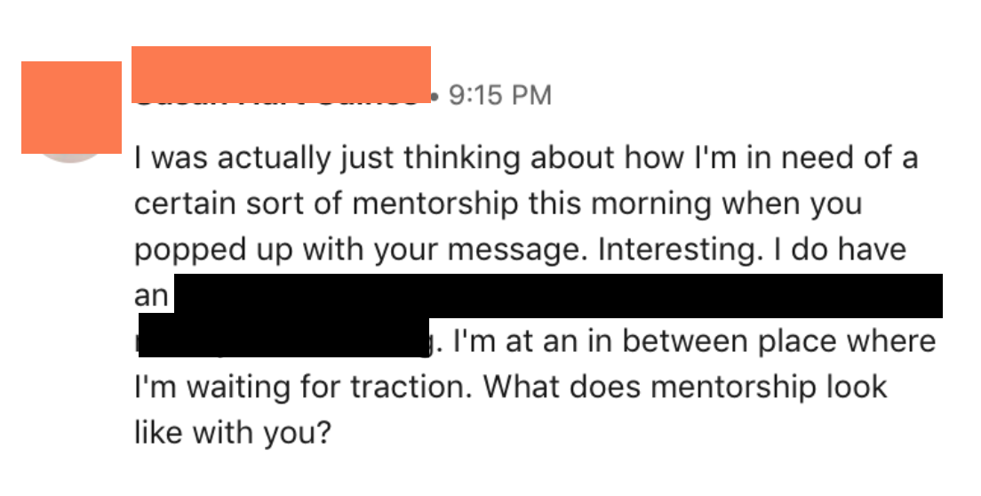The width and height of the screenshot is (981, 496).
Task: Click the orange-redacted sender name above message
Action: pyautogui.click(x=281, y=74)
